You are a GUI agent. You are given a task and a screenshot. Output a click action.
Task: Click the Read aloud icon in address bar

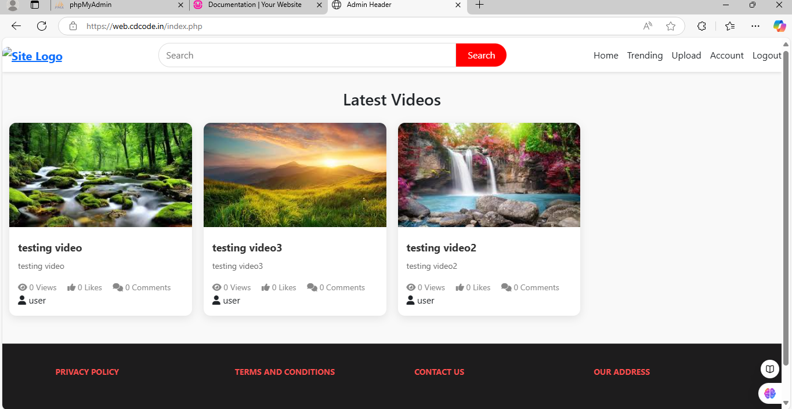(648, 26)
